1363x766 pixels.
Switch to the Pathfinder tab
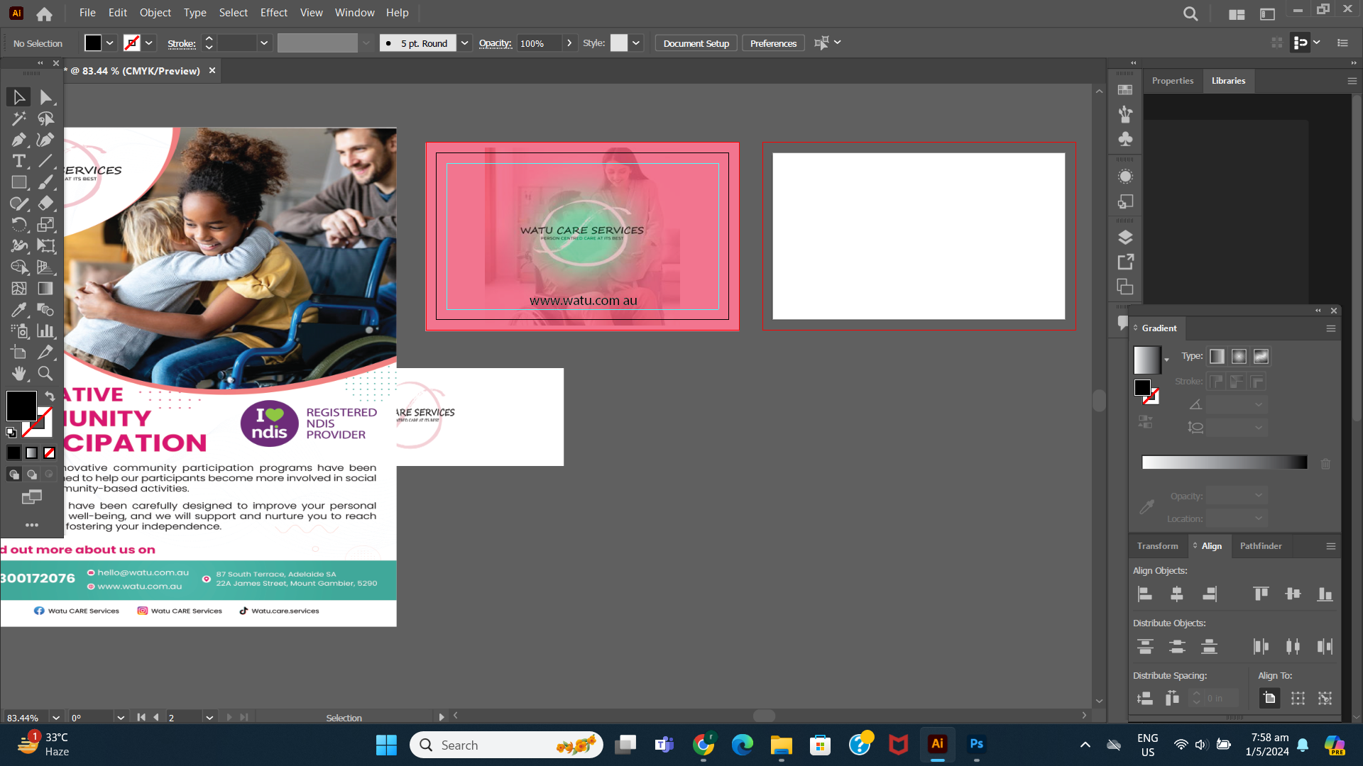tap(1260, 546)
